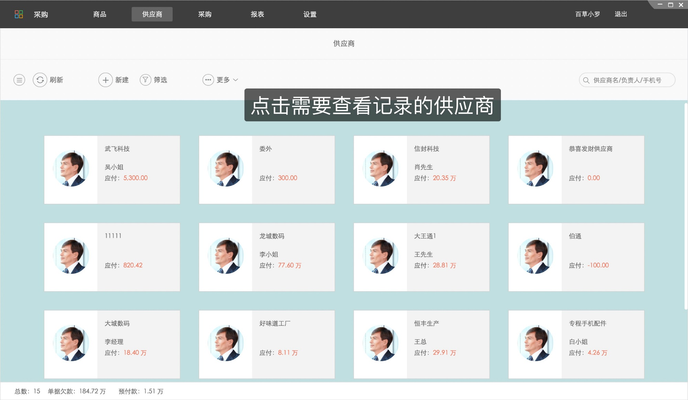The width and height of the screenshot is (688, 400).
Task: Click the hamburger list icon in toolbar
Action: [19, 80]
